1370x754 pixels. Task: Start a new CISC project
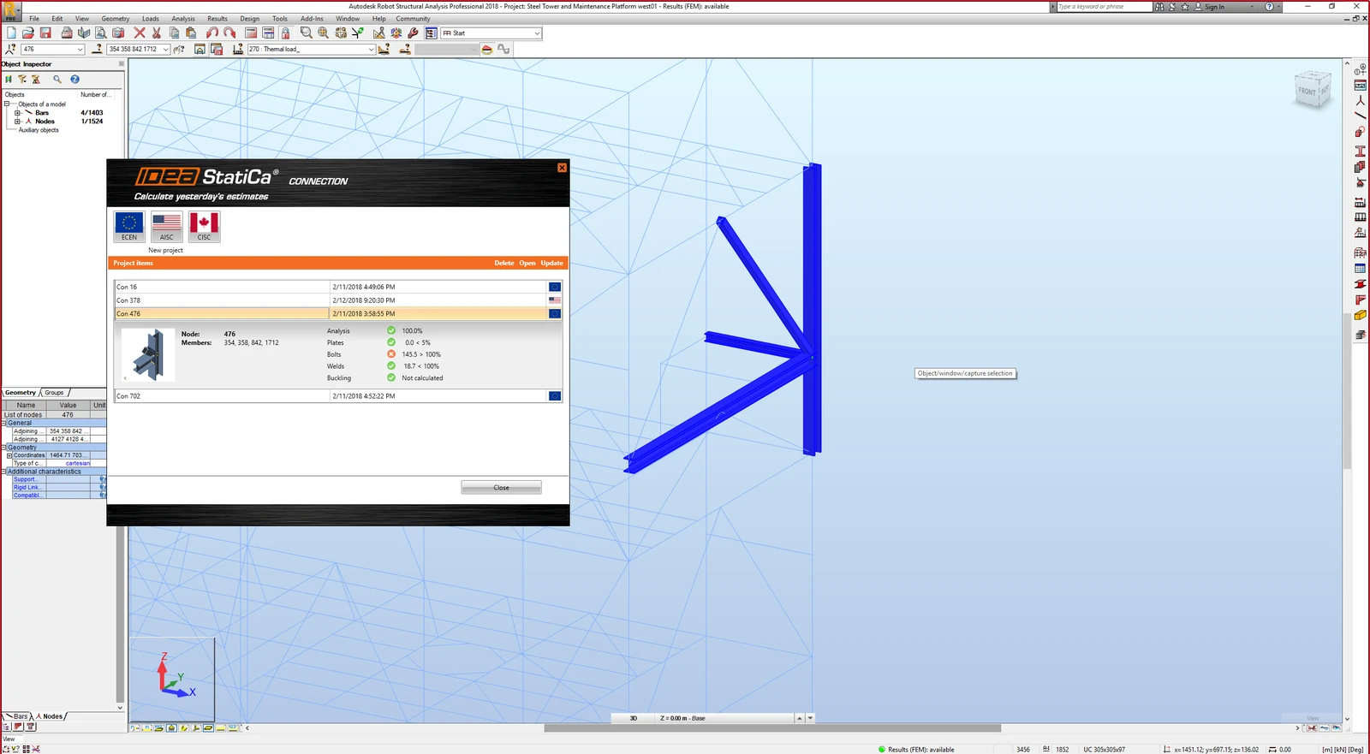[204, 227]
